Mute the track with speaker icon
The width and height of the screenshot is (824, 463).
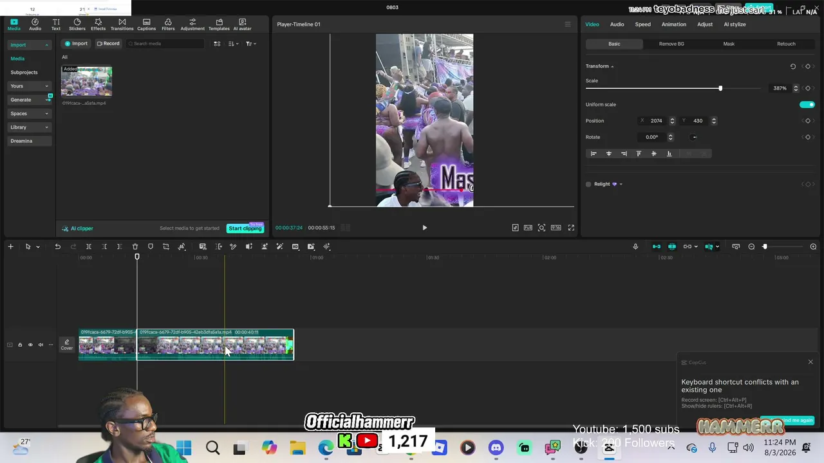(x=41, y=345)
